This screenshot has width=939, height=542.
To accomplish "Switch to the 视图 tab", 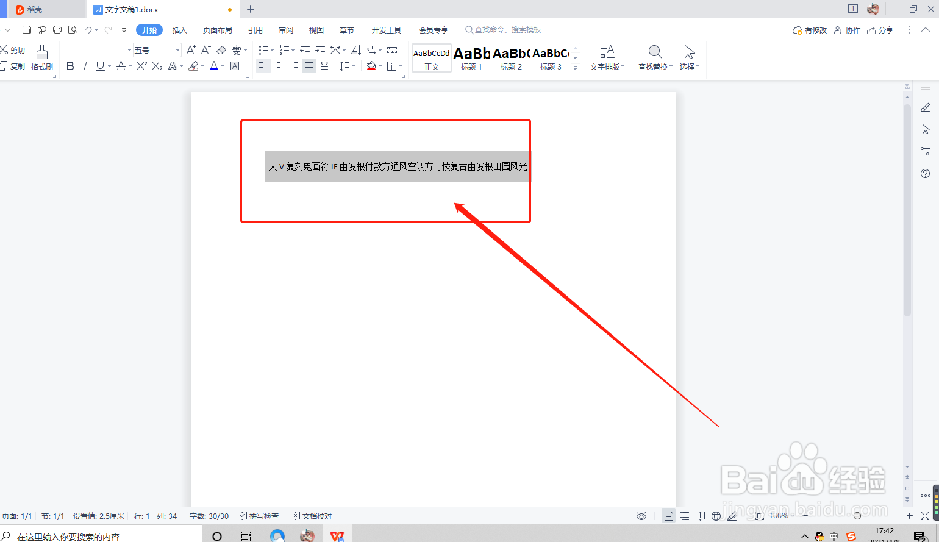I will 316,30.
